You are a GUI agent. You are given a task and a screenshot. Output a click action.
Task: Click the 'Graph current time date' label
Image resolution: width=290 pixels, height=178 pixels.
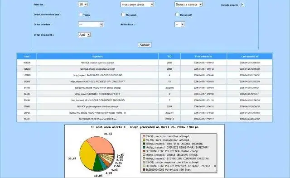(x=47, y=14)
